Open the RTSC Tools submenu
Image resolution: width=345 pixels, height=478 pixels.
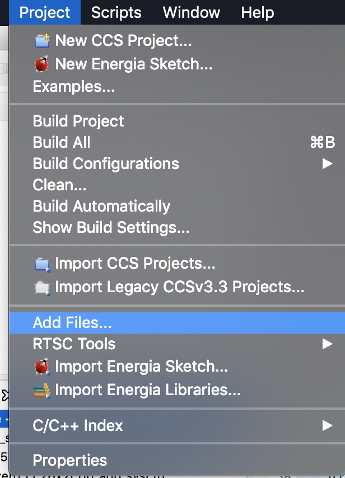click(x=73, y=345)
